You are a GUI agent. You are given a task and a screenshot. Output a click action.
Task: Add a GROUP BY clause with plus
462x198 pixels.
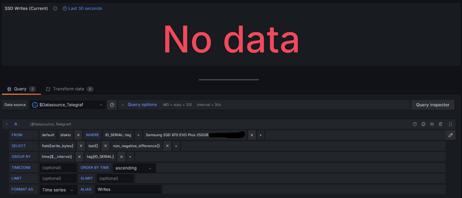point(130,157)
